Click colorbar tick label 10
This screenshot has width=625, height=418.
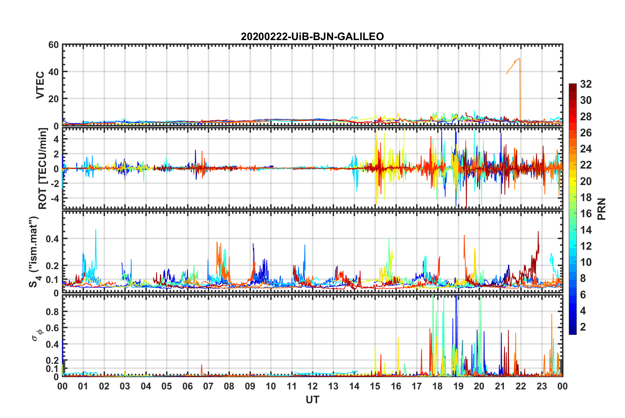(586, 262)
